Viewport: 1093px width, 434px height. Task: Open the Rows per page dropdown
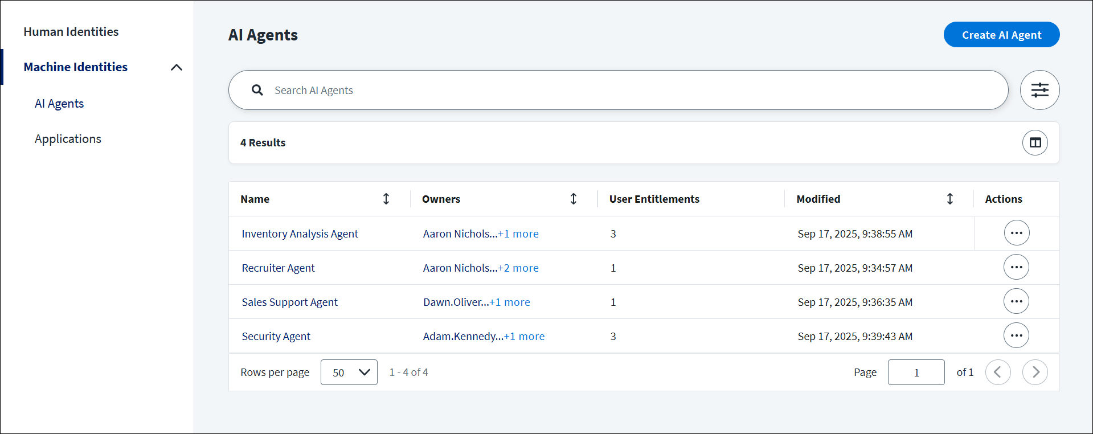point(349,372)
